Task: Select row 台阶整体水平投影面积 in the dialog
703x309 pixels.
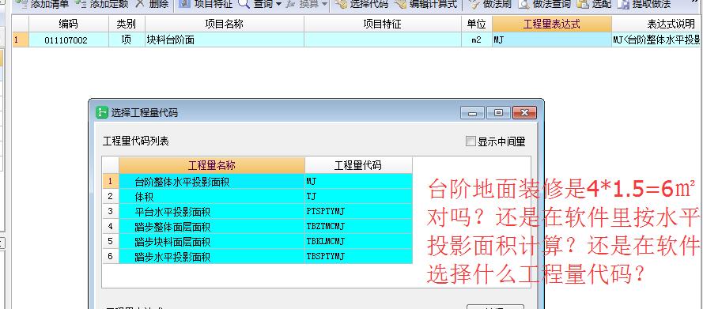Action: 212,182
